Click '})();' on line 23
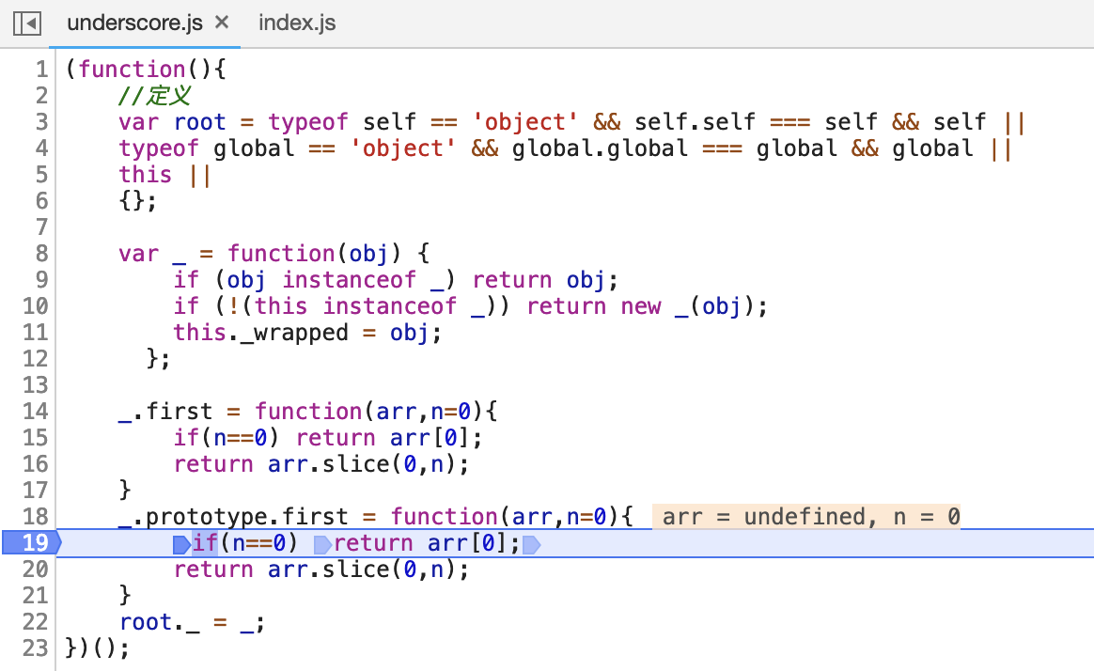Screen dimensions: 1094x671 [x=98, y=648]
